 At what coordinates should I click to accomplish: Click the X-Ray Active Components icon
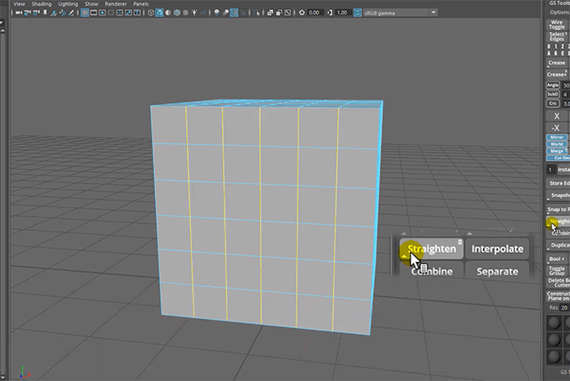point(279,13)
